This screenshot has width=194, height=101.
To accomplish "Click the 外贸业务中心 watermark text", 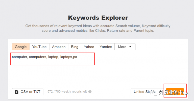I will coord(173,92).
